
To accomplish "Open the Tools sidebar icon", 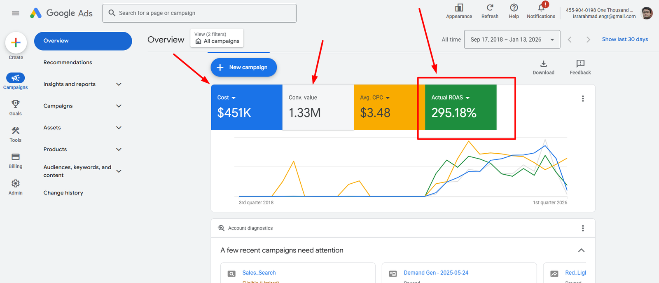I will tap(16, 131).
